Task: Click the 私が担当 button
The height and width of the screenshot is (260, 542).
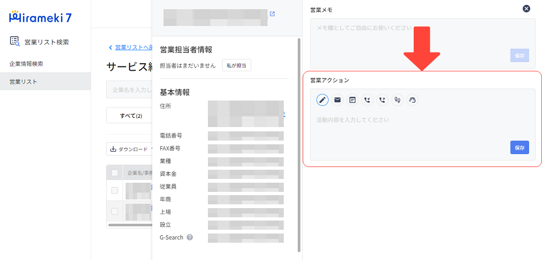Action: pyautogui.click(x=237, y=65)
